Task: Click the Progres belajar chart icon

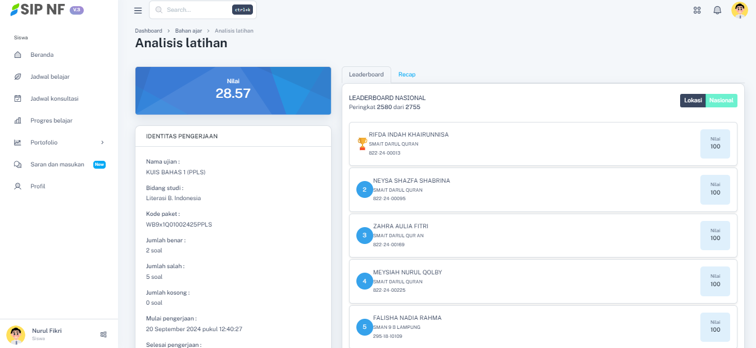Action: 17,121
